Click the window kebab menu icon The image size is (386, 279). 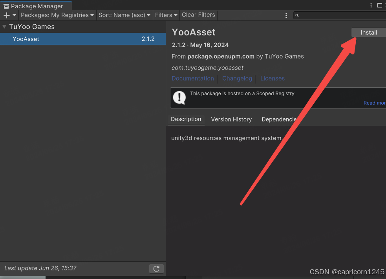pyautogui.click(x=371, y=5)
